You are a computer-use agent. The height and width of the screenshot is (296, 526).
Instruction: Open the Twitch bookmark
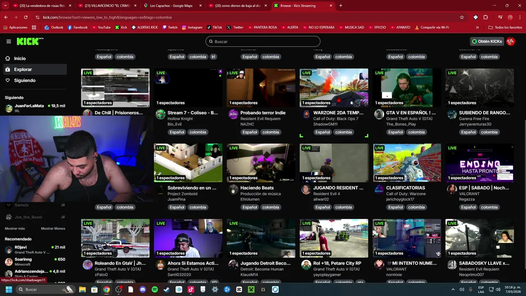click(x=170, y=28)
